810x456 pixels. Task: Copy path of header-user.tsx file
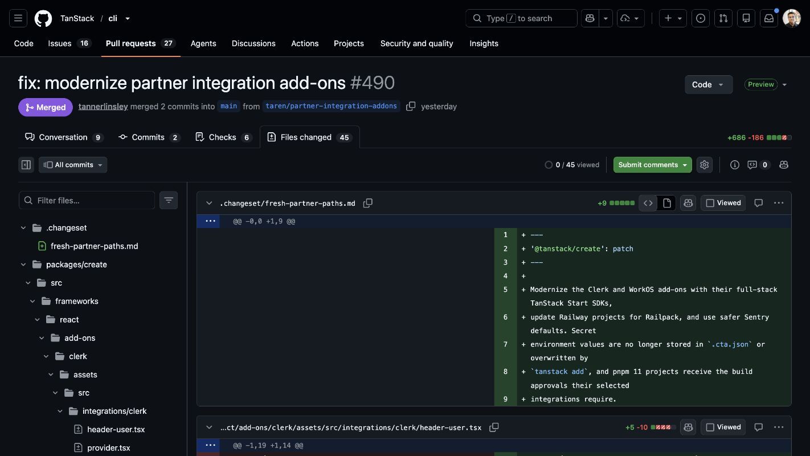click(x=494, y=427)
